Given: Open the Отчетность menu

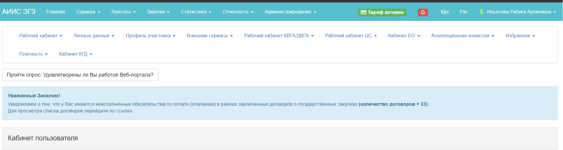Looking at the screenshot, I should [238, 12].
